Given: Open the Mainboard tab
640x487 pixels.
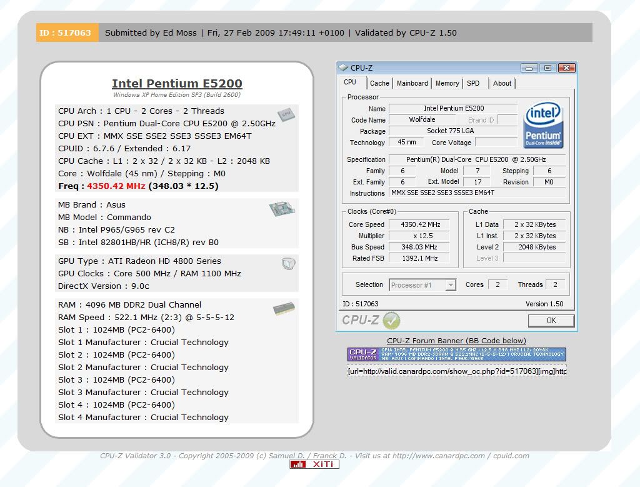Looking at the screenshot, I should click(x=412, y=83).
